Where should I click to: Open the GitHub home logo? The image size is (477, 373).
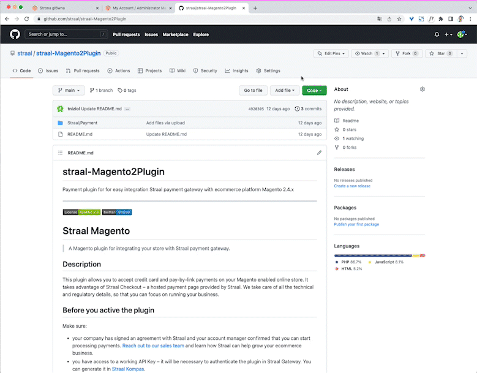15,34
